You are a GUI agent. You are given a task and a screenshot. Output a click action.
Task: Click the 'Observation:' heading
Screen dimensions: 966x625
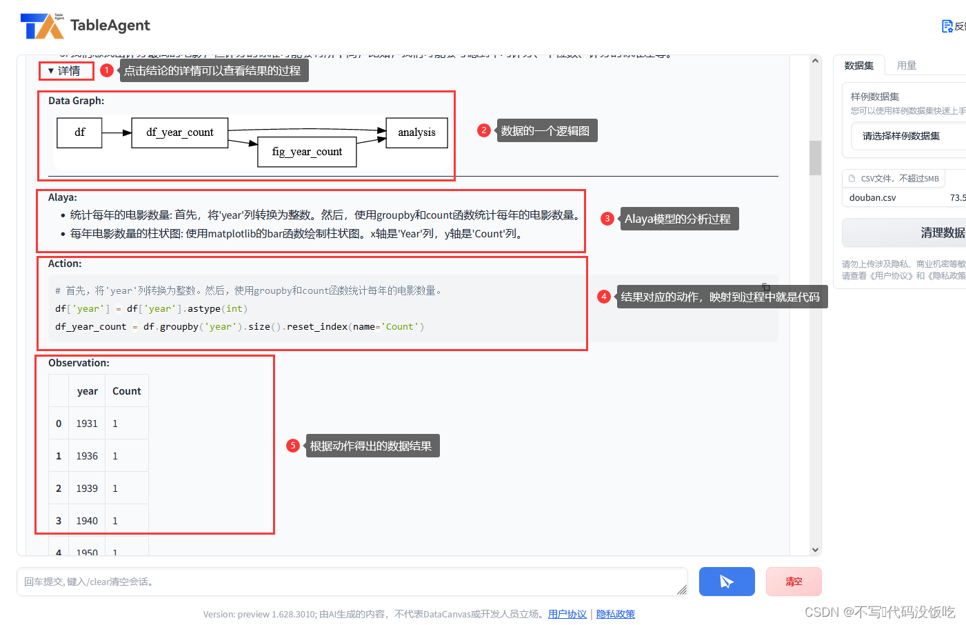pyautogui.click(x=79, y=363)
